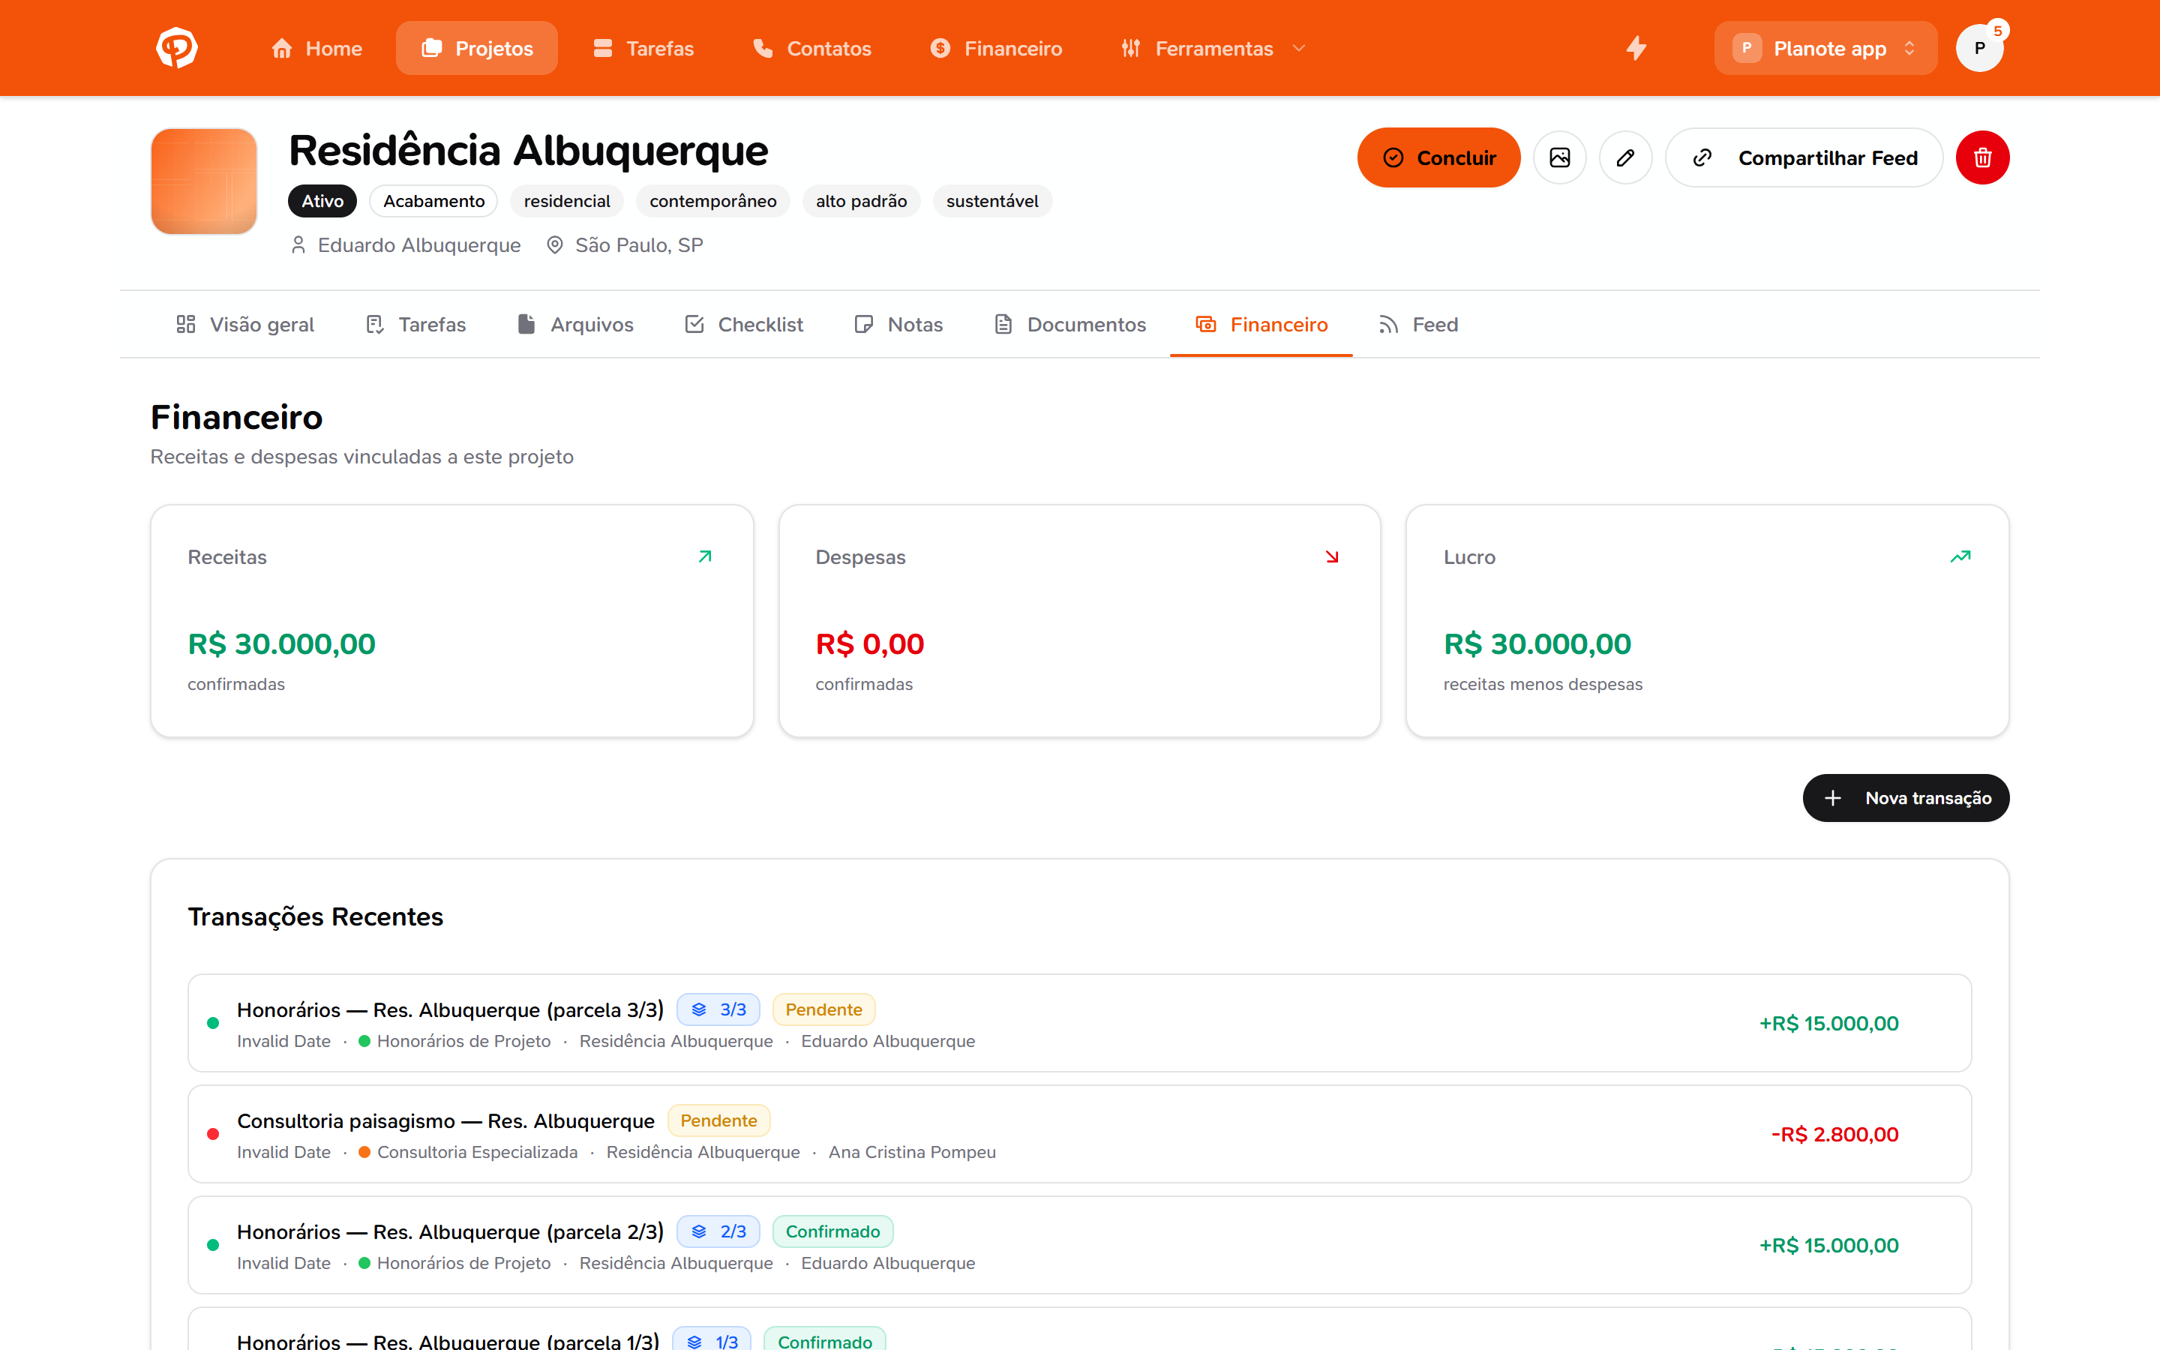Click the Concluir button
This screenshot has height=1350, width=2160.
[x=1438, y=158]
